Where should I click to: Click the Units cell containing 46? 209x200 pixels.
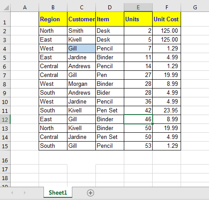point(138,119)
